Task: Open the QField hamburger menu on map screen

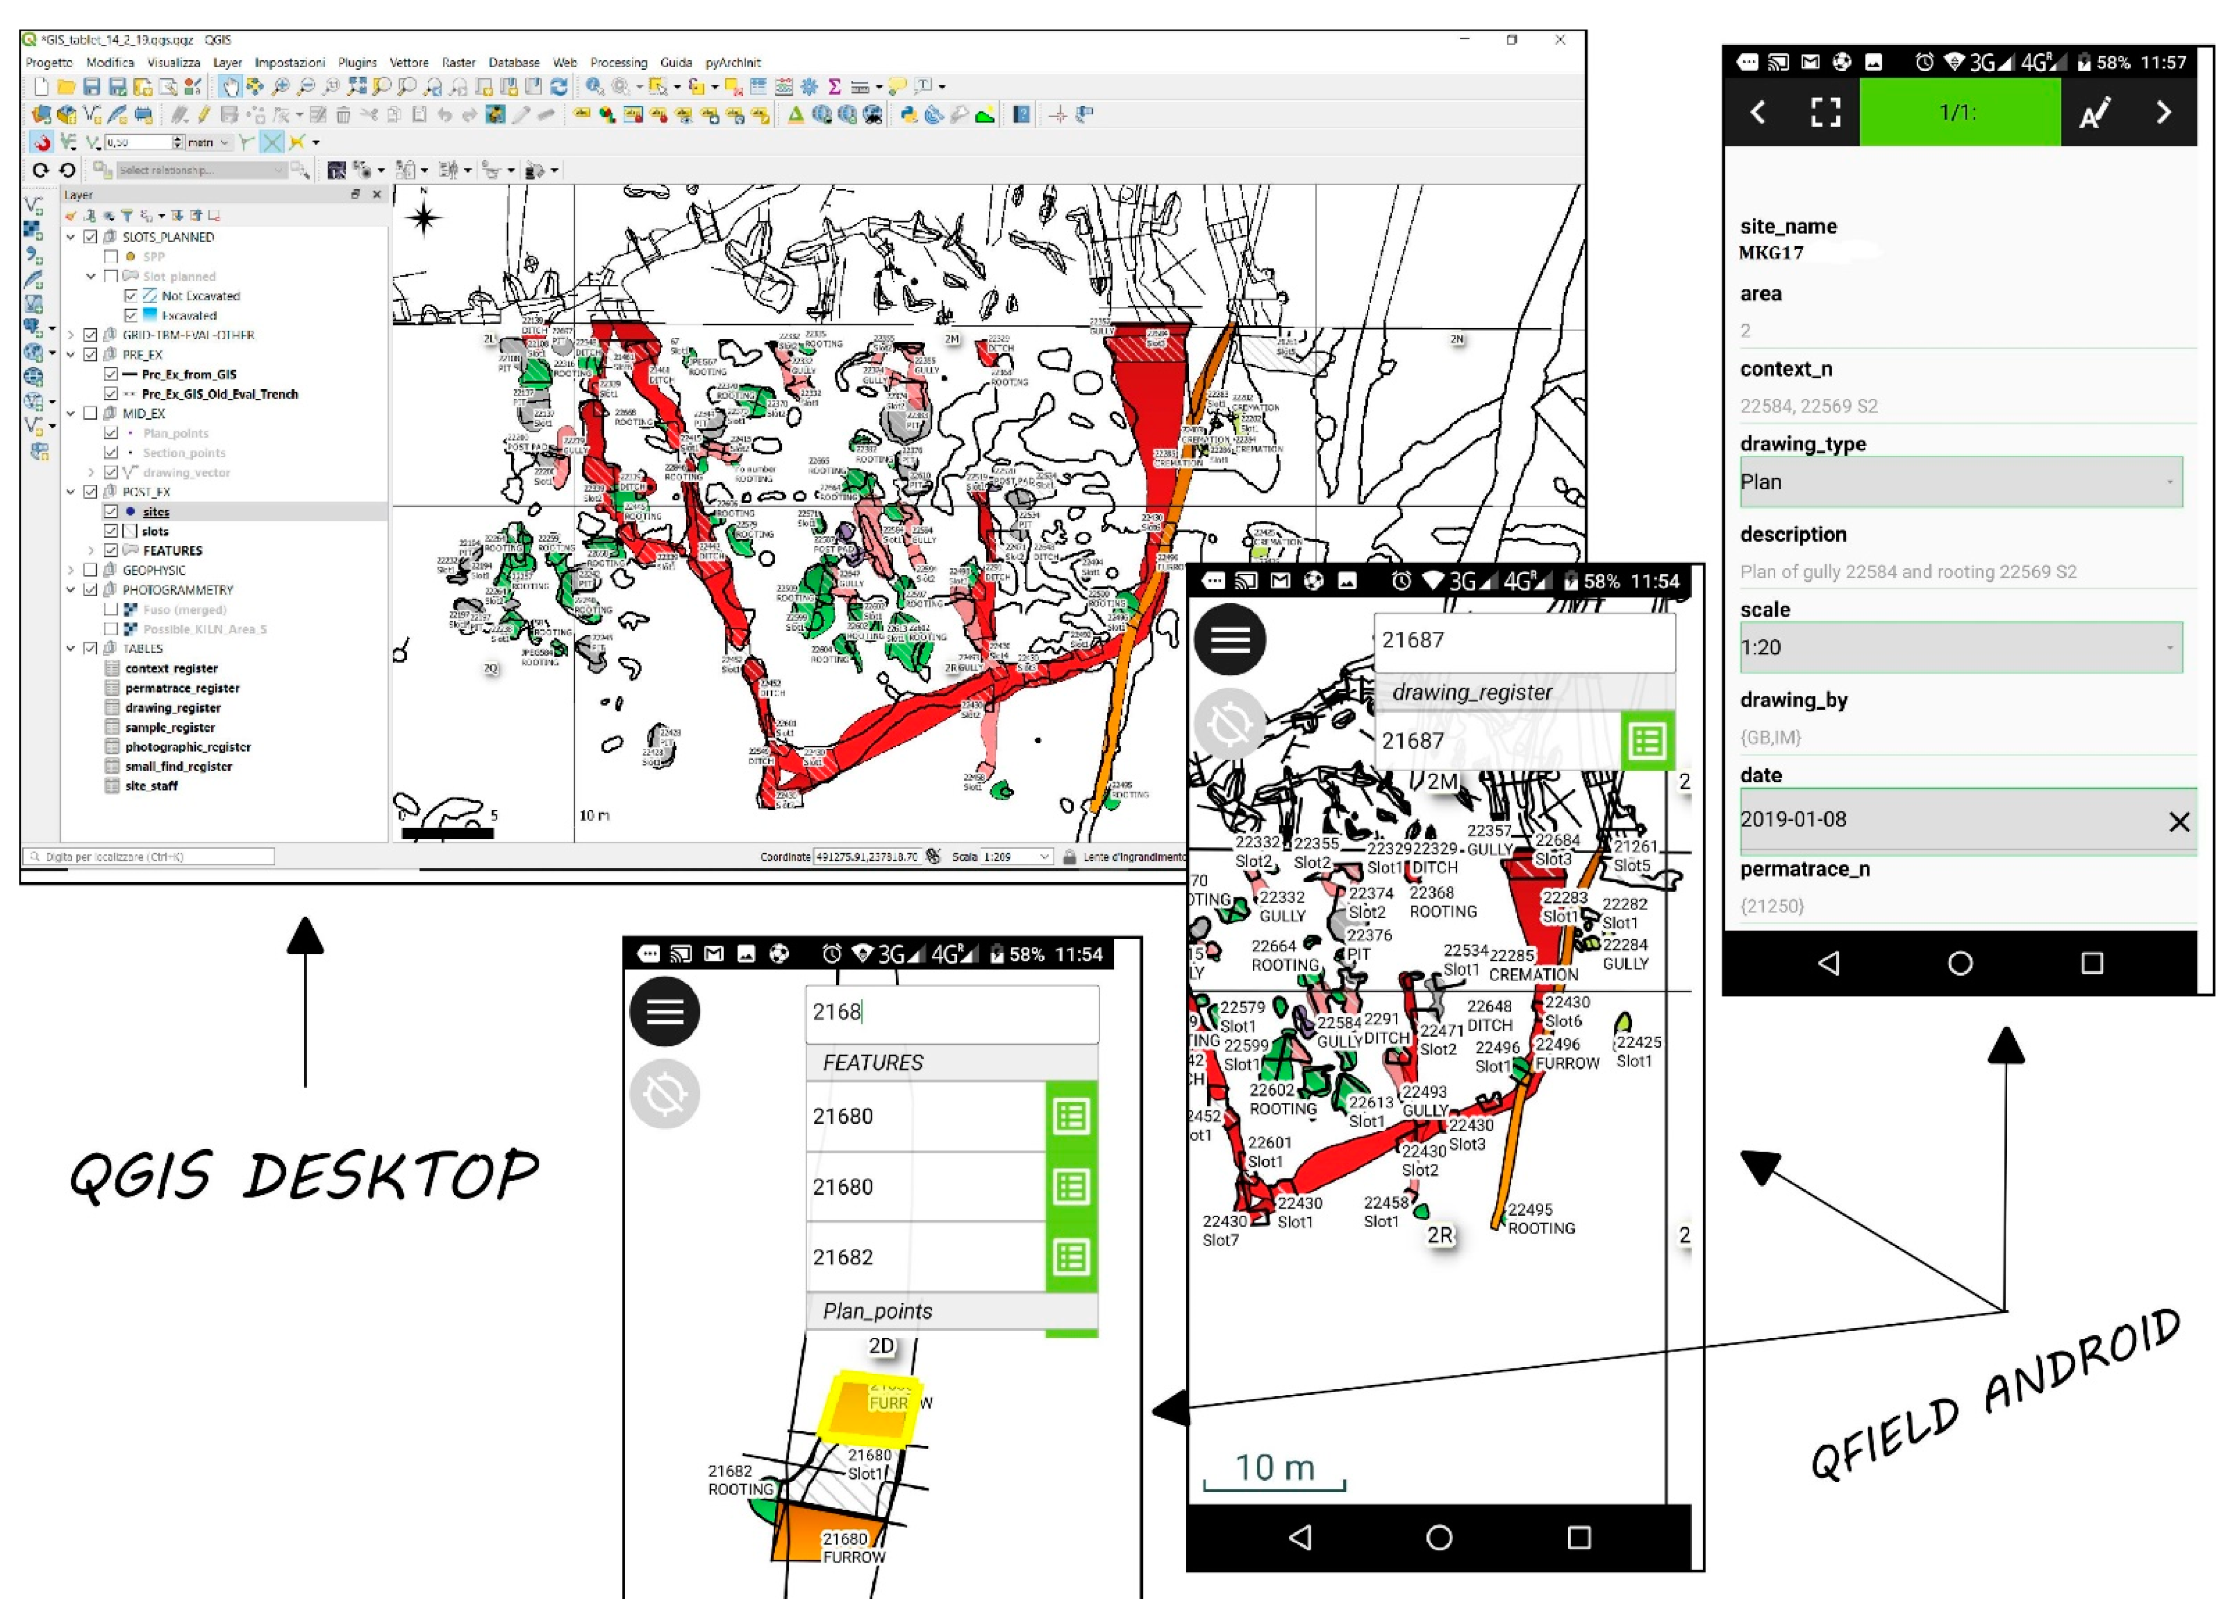Action: (x=1230, y=640)
